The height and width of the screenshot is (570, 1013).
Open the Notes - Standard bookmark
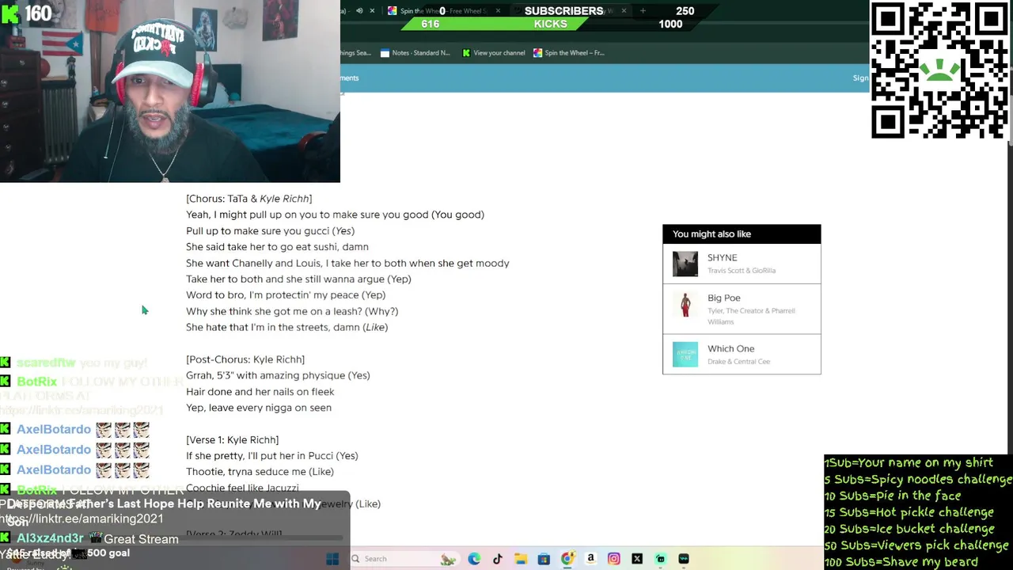415,53
